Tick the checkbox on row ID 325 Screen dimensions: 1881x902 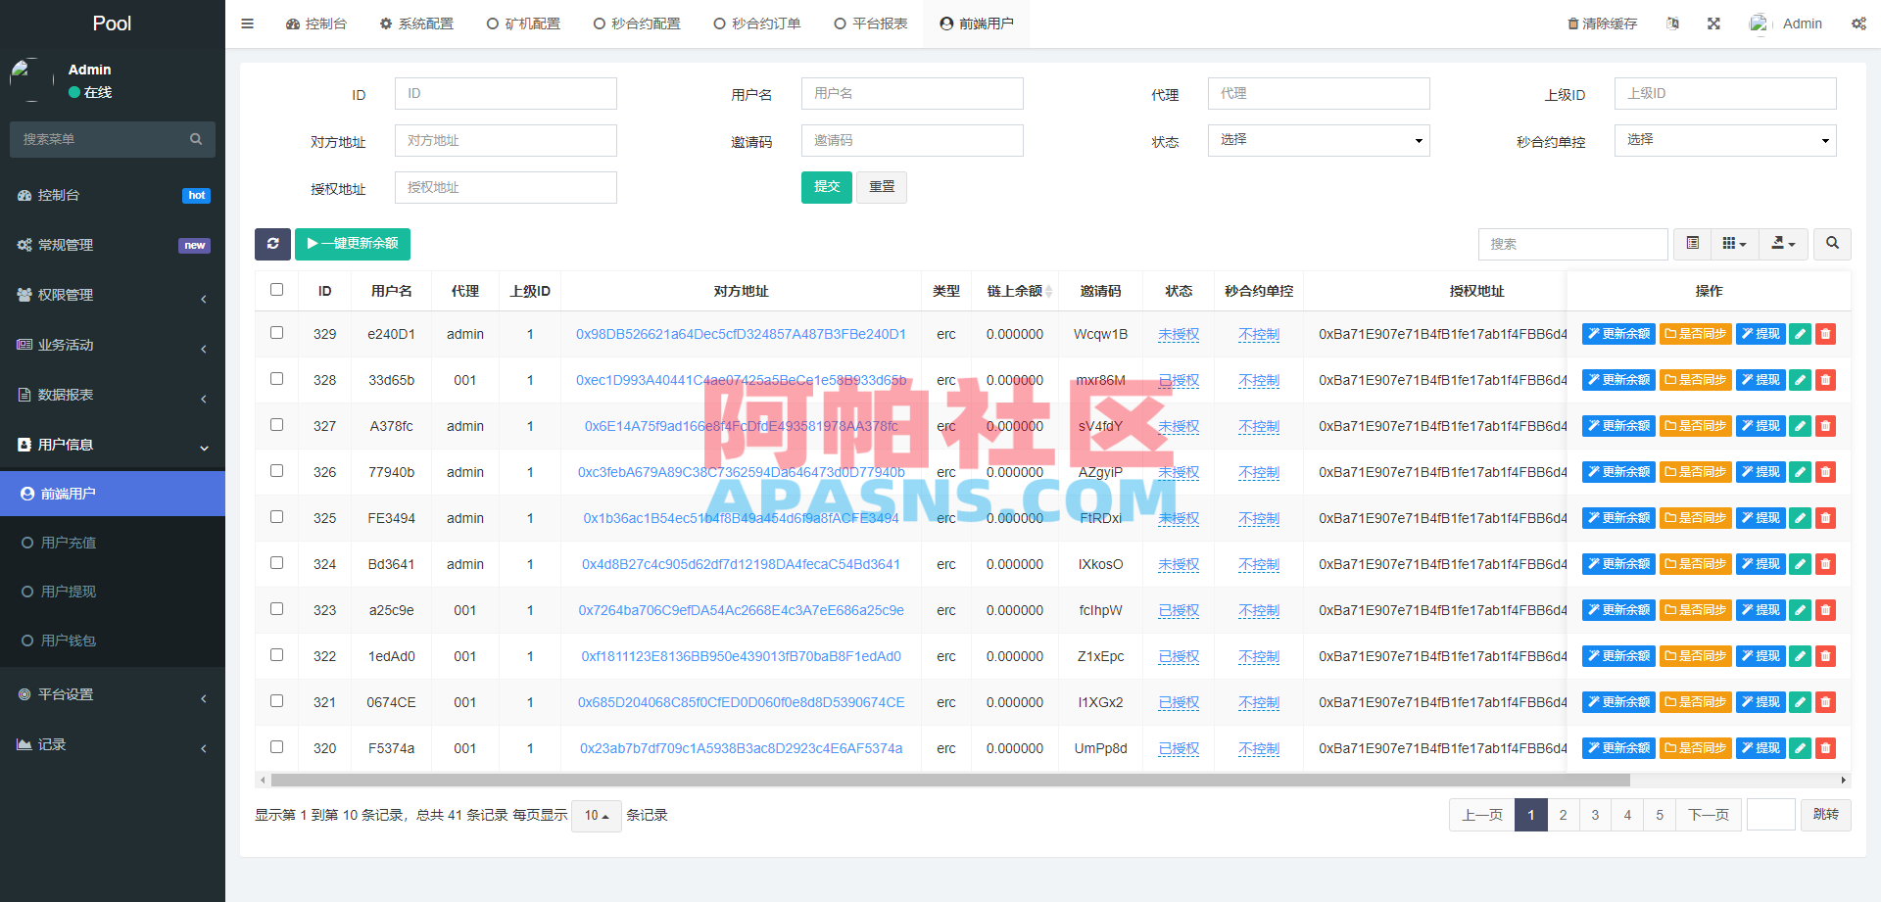276,516
